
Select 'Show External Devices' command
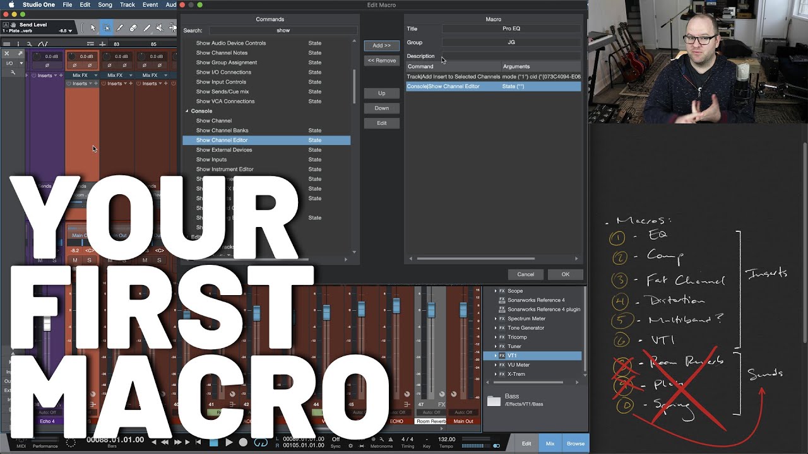pos(266,150)
